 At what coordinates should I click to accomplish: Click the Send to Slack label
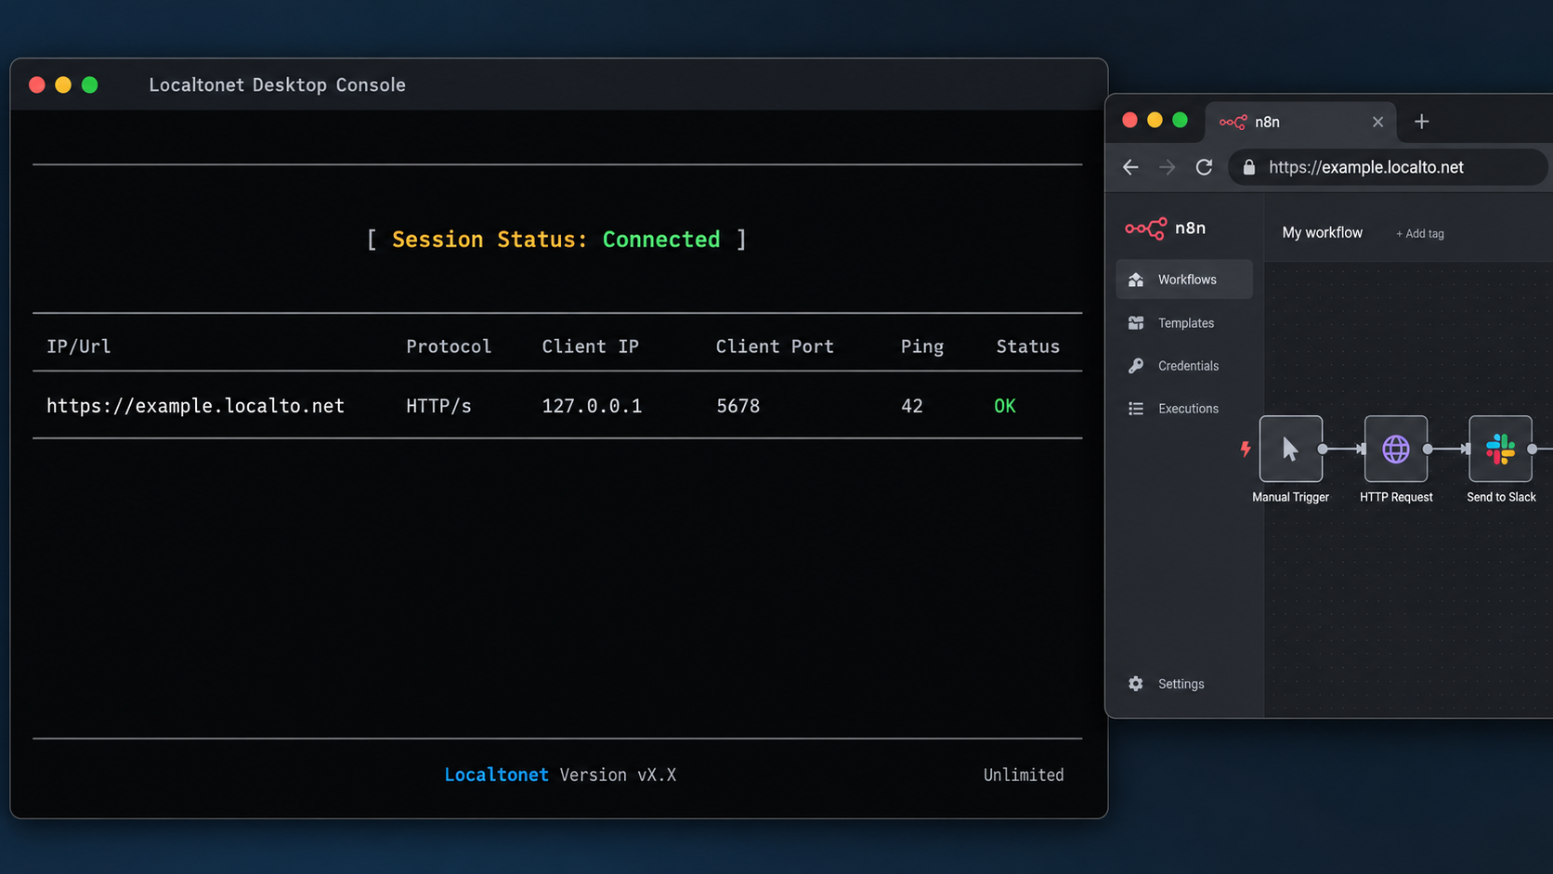1501,497
